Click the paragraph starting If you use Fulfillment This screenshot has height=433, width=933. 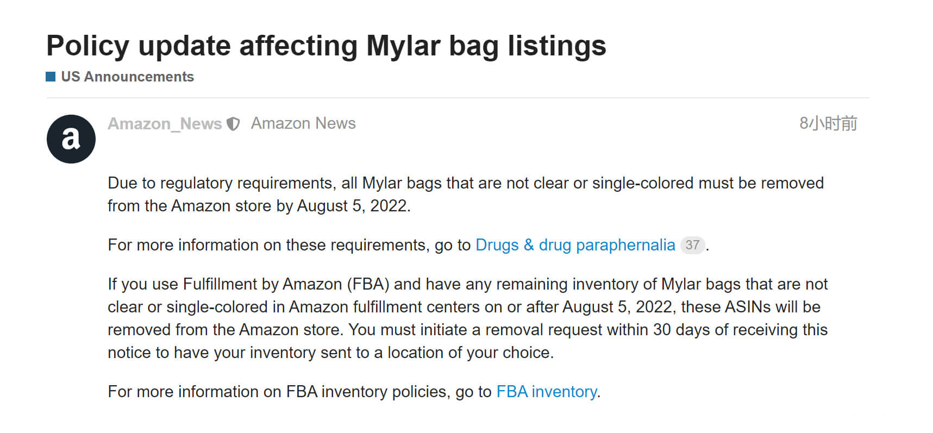(468, 318)
